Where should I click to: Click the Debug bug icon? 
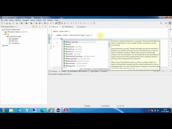17,23
